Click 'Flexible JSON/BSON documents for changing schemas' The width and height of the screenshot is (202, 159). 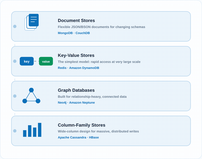(x=102, y=27)
